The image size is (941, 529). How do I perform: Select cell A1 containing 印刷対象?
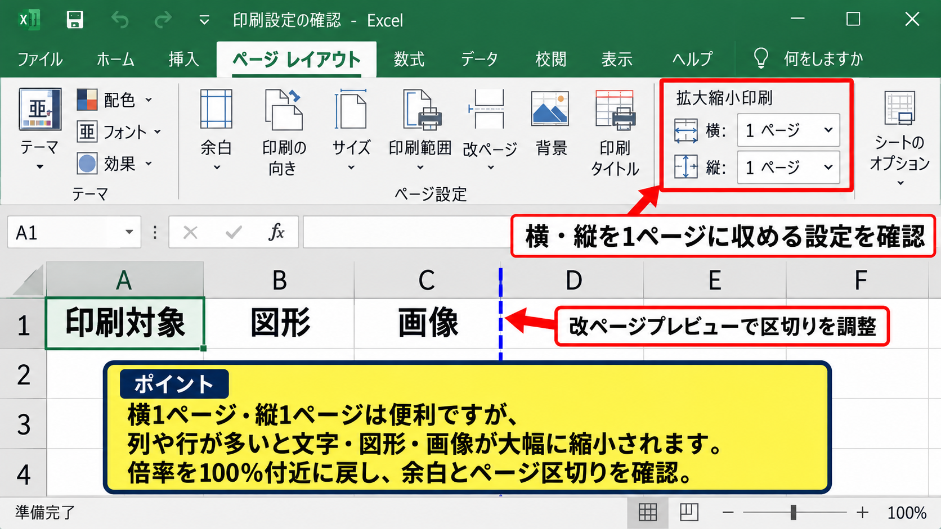(x=125, y=323)
